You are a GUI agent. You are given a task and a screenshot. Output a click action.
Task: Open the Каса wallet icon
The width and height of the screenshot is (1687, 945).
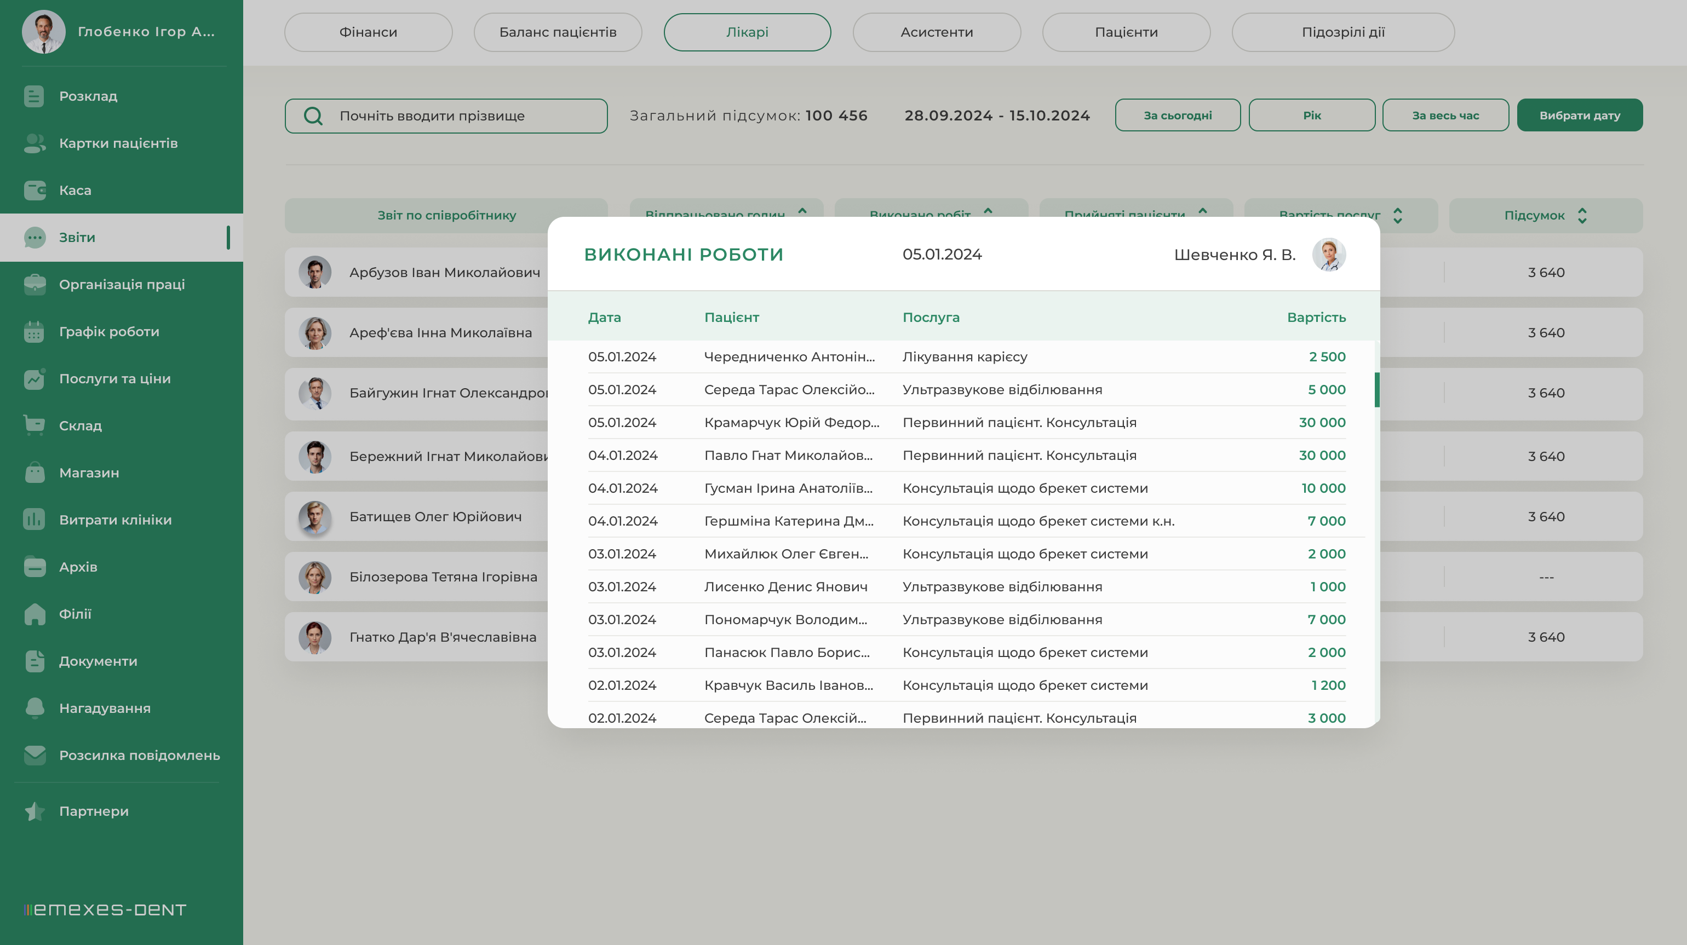pos(34,191)
